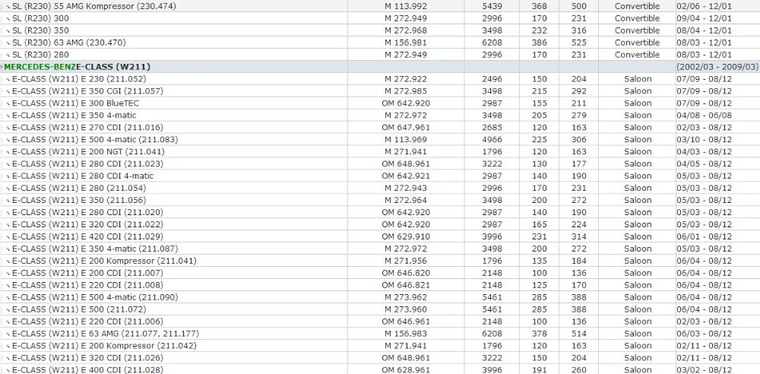760x374 pixels.
Task: Select the SL (R230) 350 row name
Action: coord(41,30)
